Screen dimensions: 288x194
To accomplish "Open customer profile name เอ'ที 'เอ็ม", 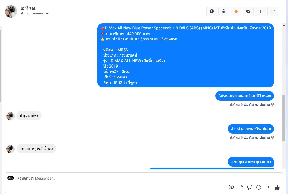I will pos(29,8).
